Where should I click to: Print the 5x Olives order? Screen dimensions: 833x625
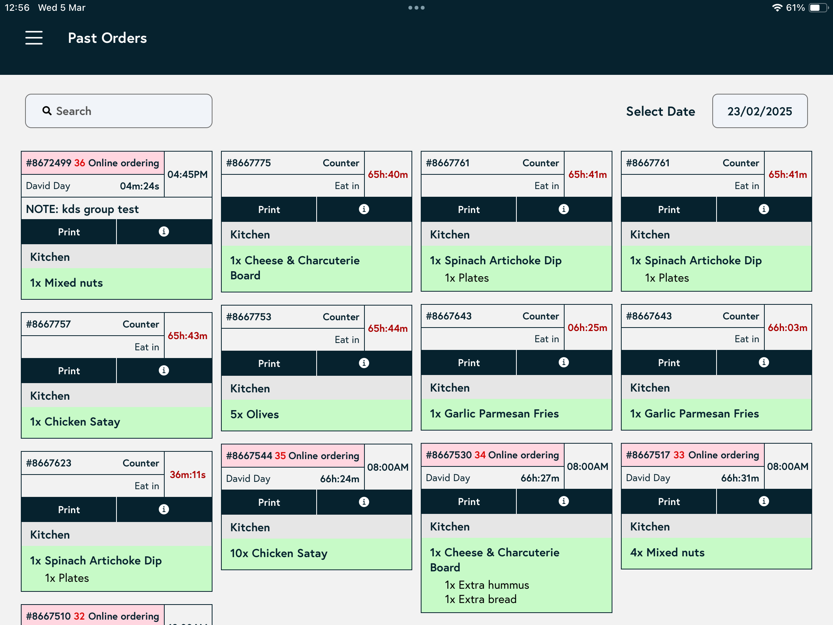pos(269,363)
